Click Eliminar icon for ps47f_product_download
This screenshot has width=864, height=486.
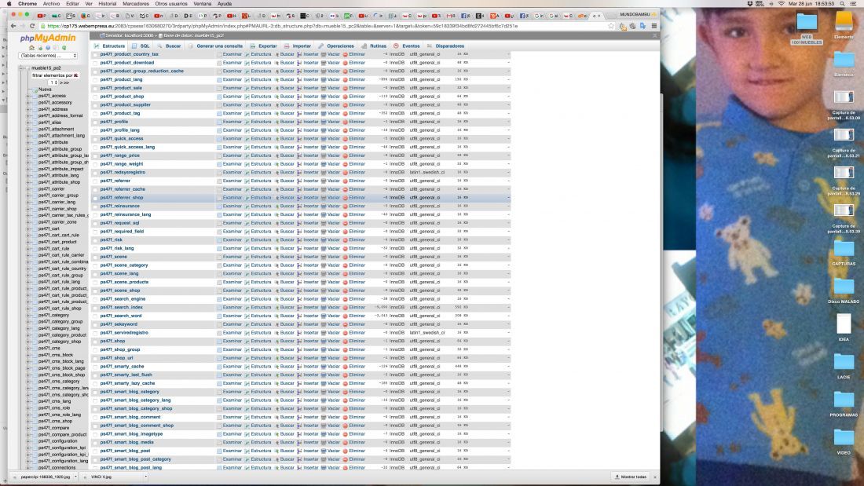pos(346,63)
